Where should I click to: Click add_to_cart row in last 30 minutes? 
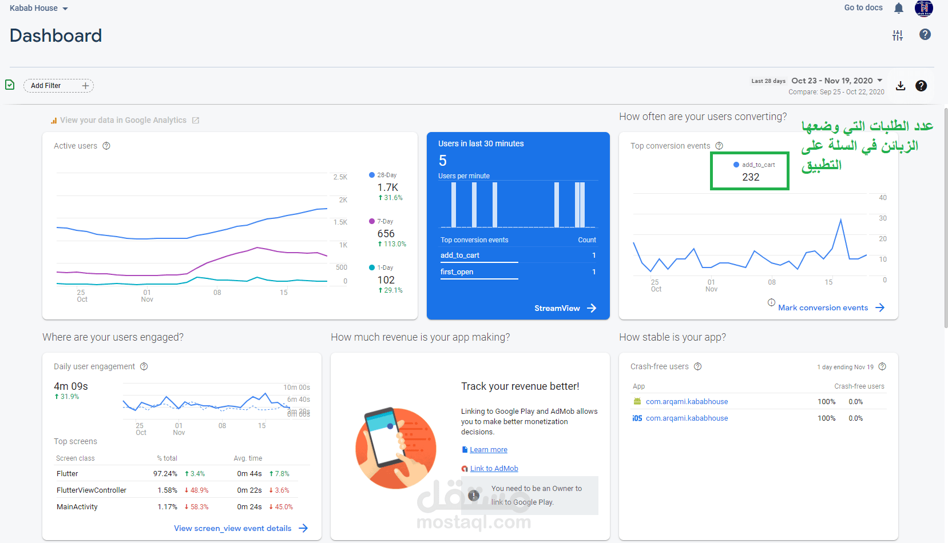coord(518,255)
